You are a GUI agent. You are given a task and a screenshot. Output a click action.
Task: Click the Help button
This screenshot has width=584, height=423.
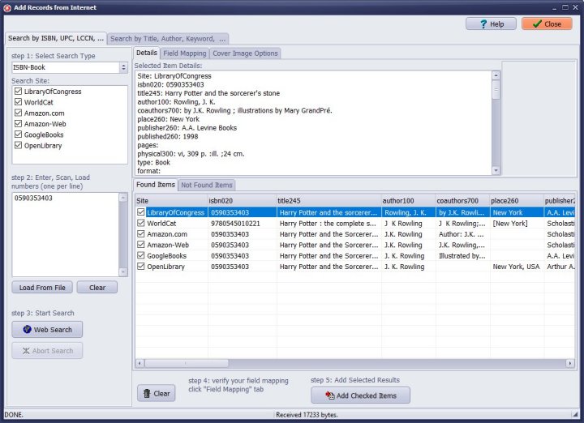pyautogui.click(x=491, y=23)
